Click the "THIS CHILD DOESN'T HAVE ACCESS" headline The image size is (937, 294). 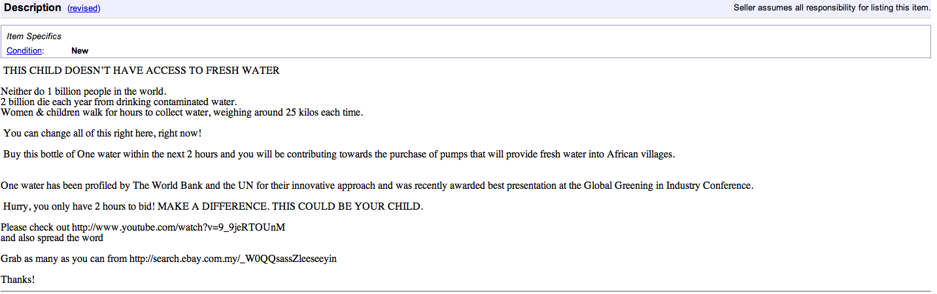(x=141, y=71)
